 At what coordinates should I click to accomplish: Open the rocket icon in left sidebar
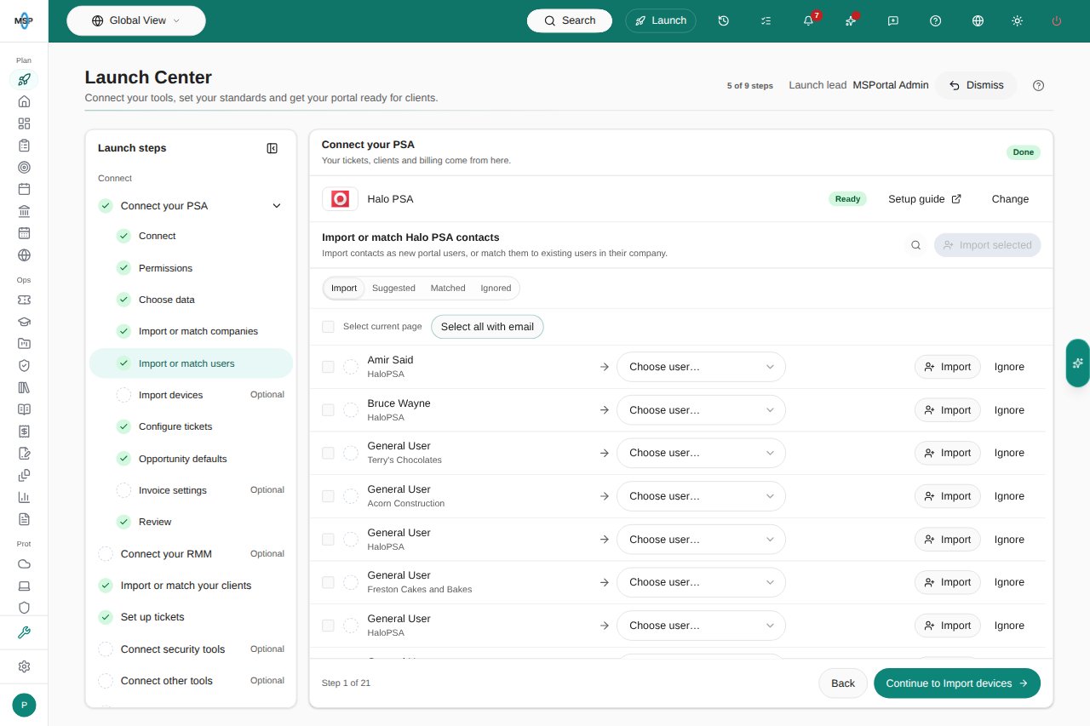24,79
